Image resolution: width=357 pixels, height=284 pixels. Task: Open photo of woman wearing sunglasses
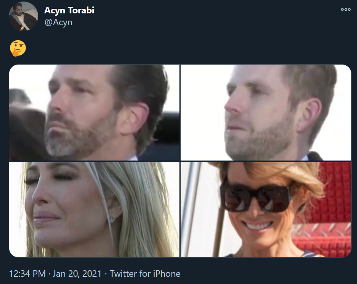(x=266, y=209)
